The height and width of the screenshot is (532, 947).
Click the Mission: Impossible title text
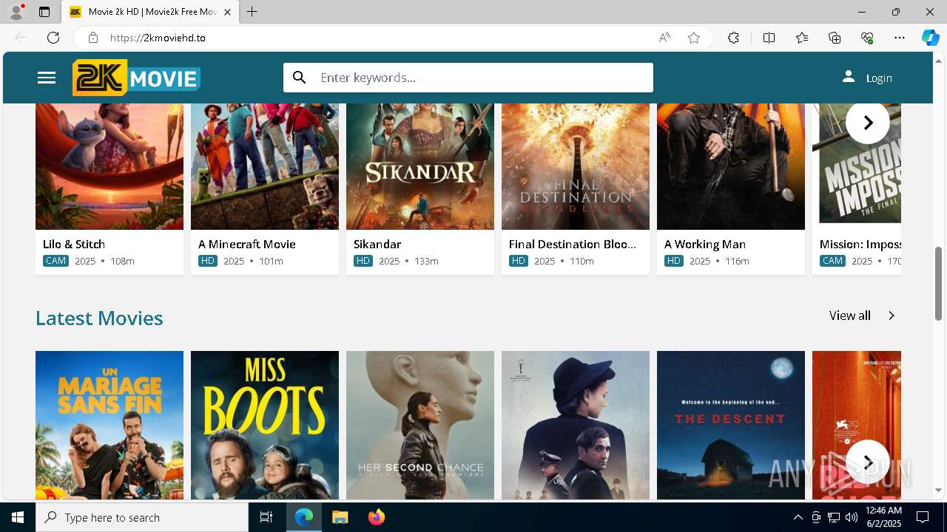tap(860, 244)
